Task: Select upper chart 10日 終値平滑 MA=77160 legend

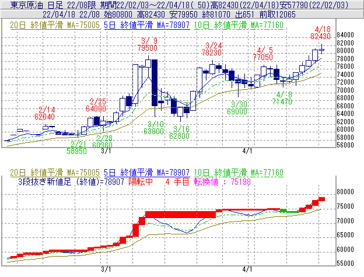Action: click(x=239, y=25)
